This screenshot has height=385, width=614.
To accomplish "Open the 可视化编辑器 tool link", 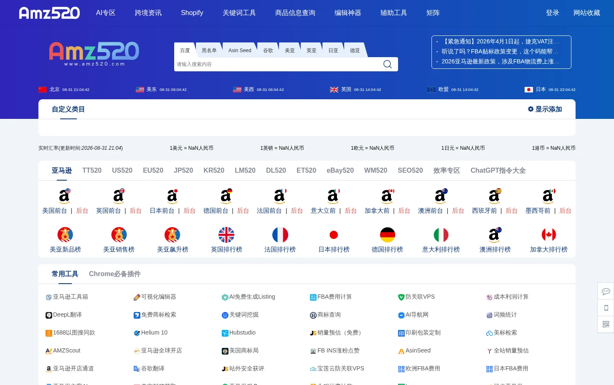I will point(155,297).
